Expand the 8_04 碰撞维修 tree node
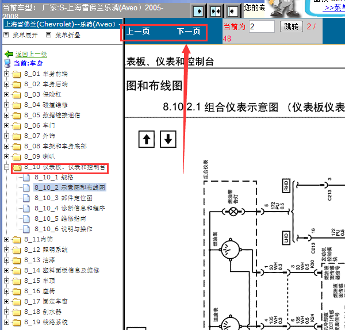Screen dimensions: 345x330 tap(6, 105)
